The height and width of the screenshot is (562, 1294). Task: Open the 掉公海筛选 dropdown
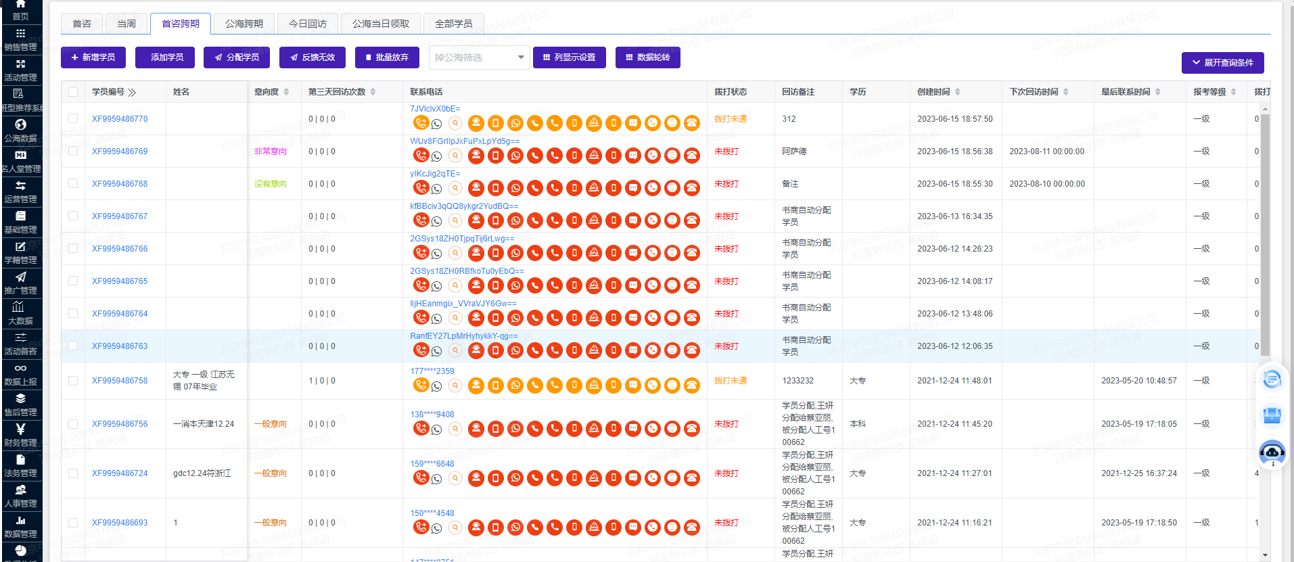pyautogui.click(x=479, y=57)
